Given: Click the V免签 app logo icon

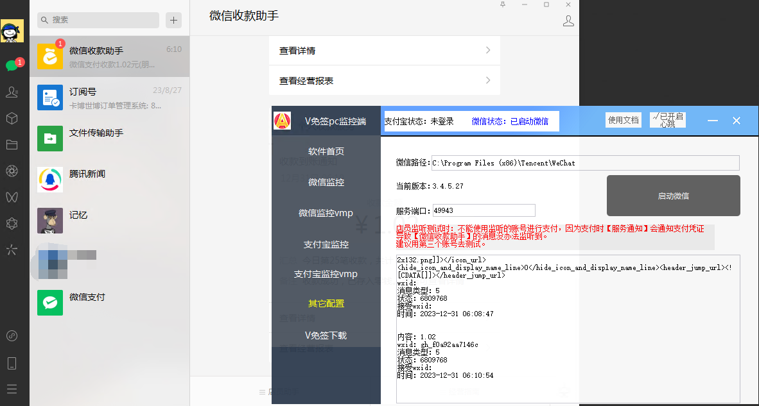Looking at the screenshot, I should tap(282, 120).
